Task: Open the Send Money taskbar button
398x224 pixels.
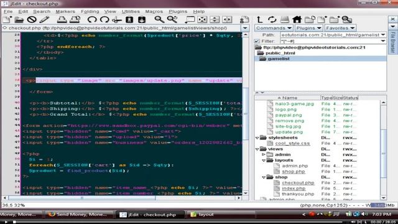Action: click(79, 215)
